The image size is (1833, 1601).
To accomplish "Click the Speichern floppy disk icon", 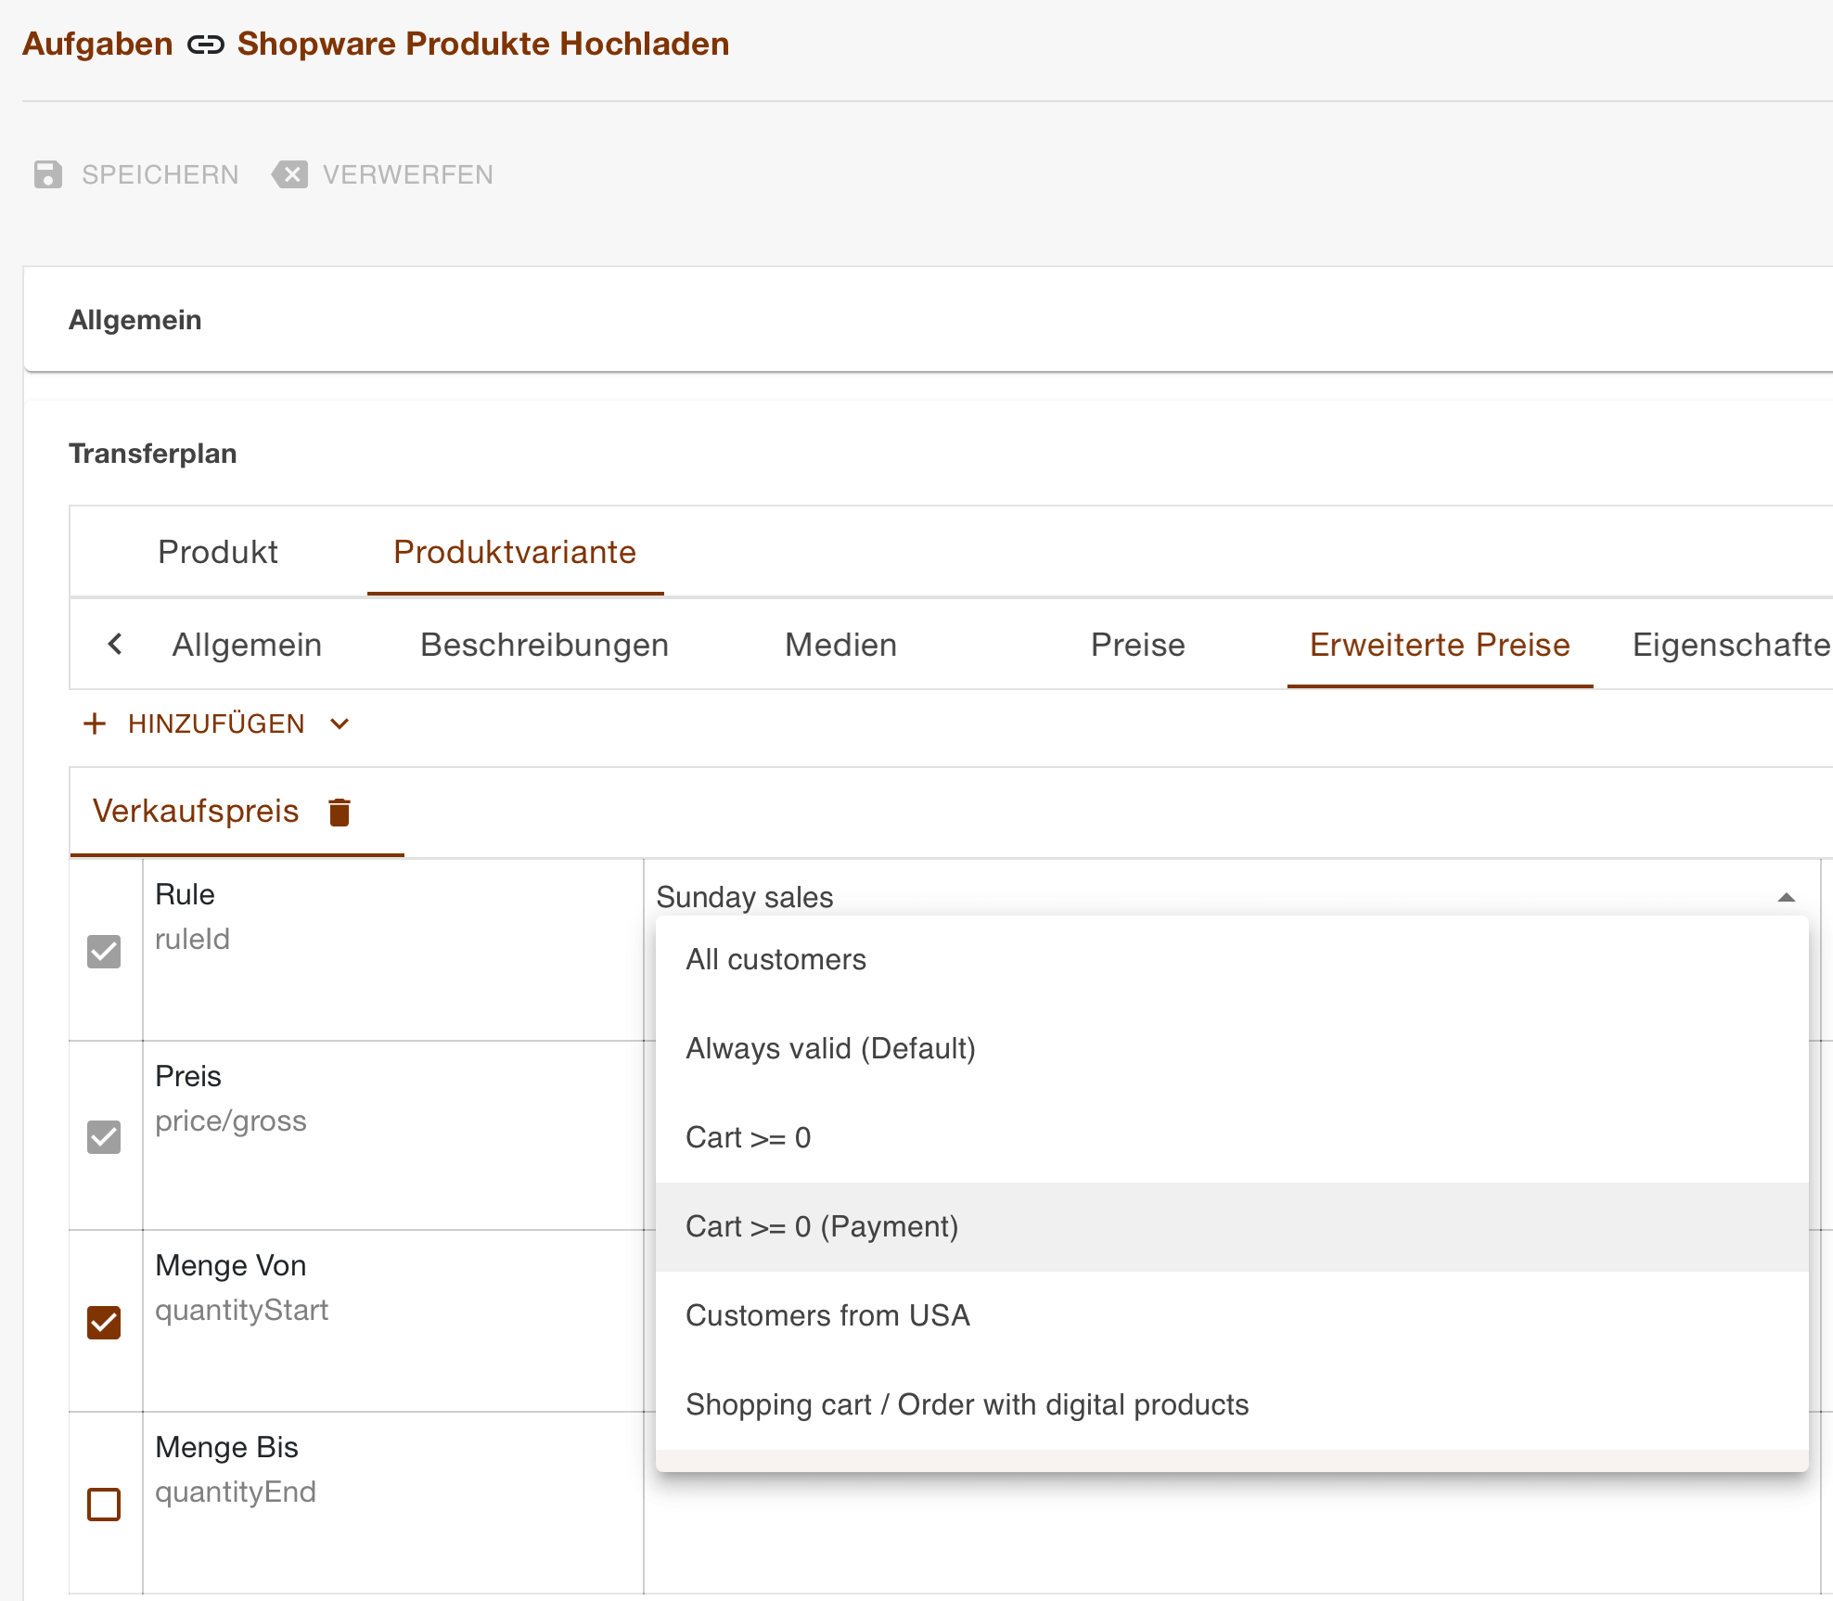I will pos(48,174).
